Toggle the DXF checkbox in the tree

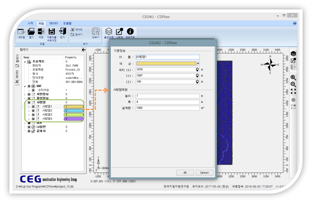pyautogui.click(x=29, y=86)
